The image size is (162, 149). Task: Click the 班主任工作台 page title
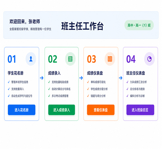tap(82, 26)
